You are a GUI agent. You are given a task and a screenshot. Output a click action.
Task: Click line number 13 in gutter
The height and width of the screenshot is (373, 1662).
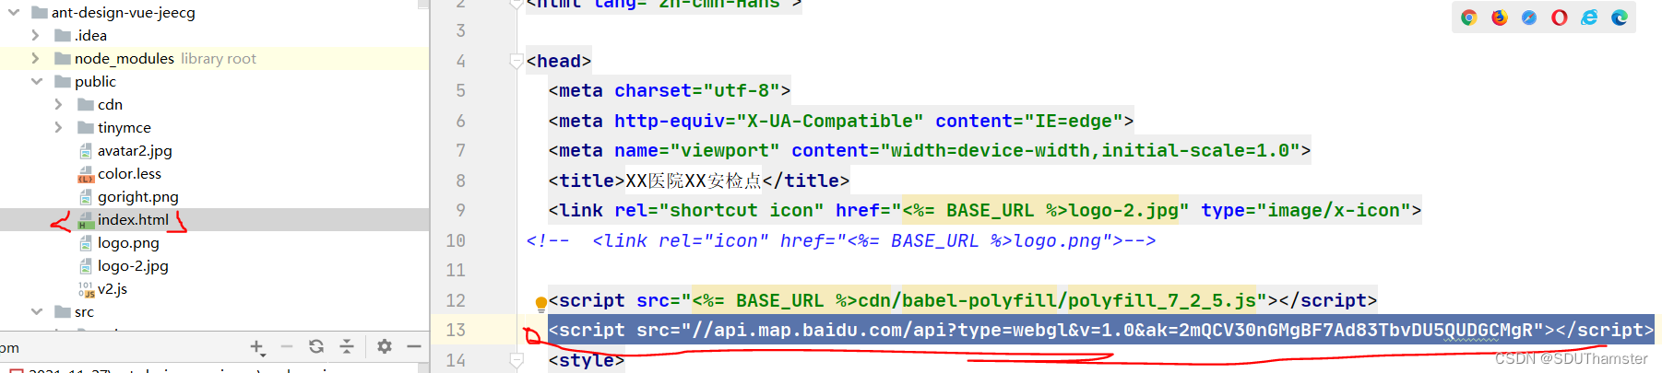click(456, 331)
